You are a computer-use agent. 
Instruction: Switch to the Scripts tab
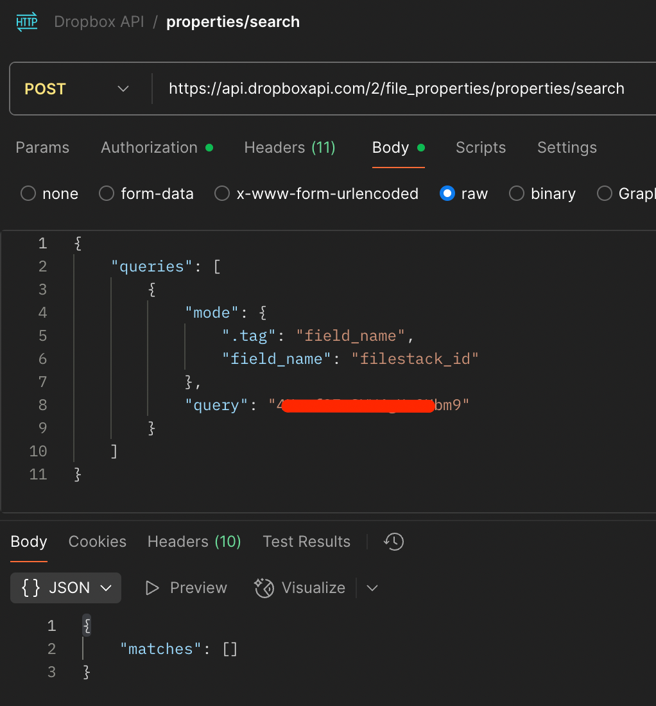tap(480, 148)
